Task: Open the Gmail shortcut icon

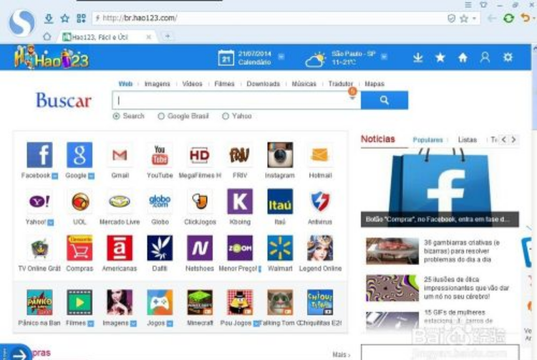Action: (120, 155)
